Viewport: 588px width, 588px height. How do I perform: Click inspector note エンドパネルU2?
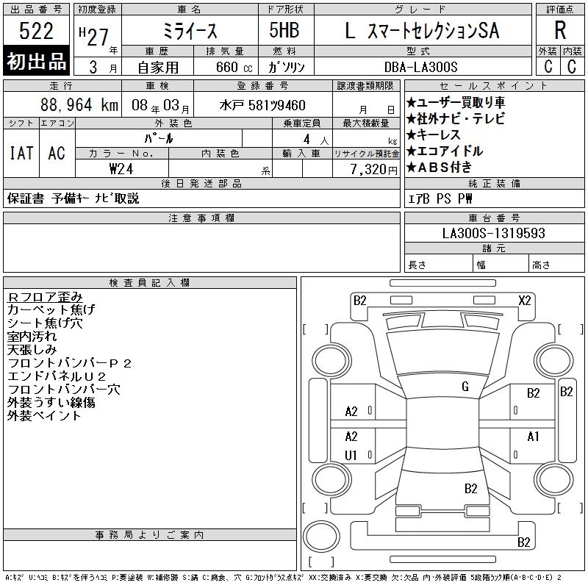[57, 376]
